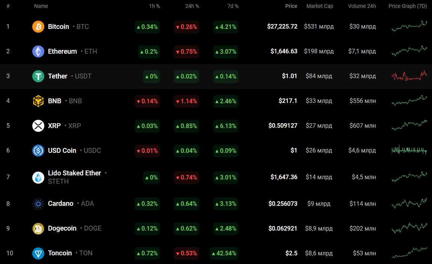Viewport: 432px width, 264px height.
Task: Sort by the Market Cap column header
Action: [x=319, y=6]
